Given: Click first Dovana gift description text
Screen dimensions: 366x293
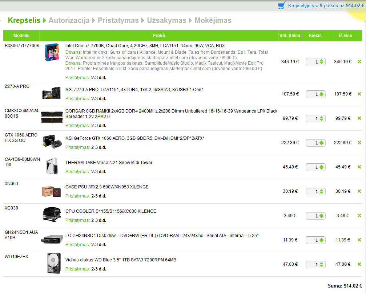Looking at the screenshot, I should (166, 55).
